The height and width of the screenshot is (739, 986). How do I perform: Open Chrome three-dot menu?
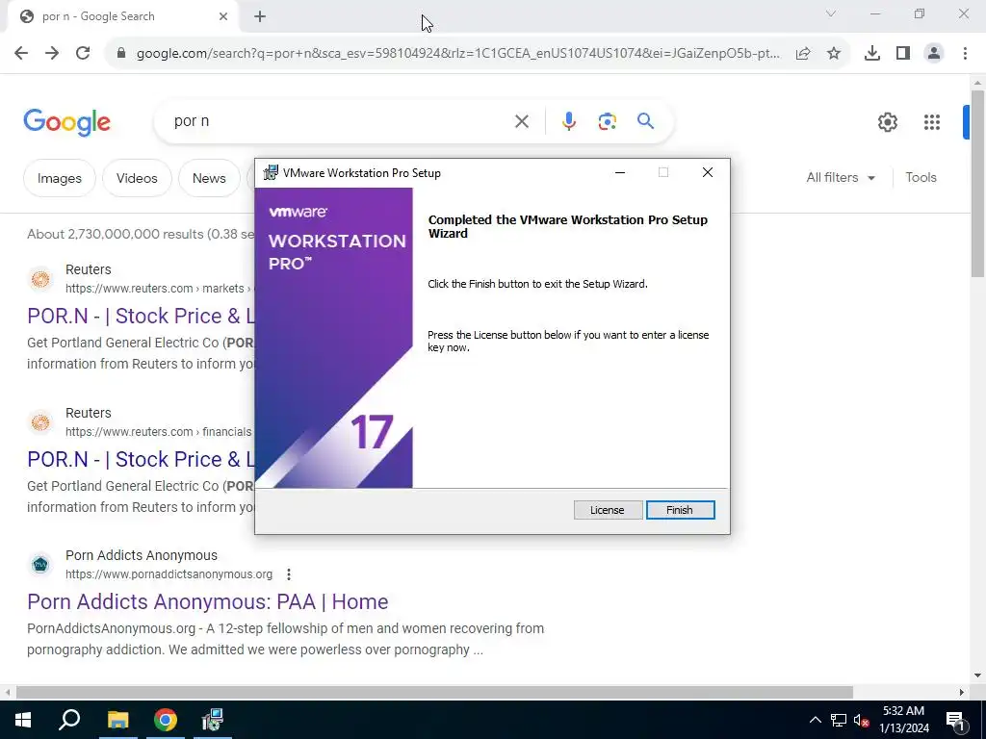(965, 54)
